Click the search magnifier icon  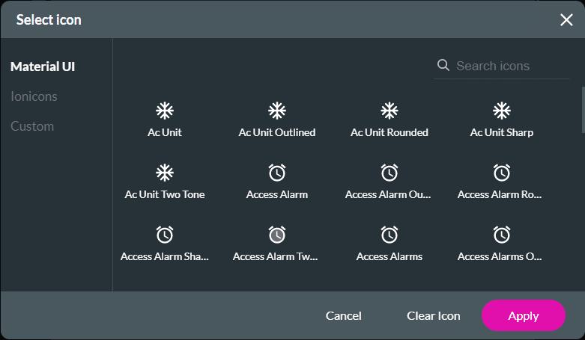pos(443,65)
